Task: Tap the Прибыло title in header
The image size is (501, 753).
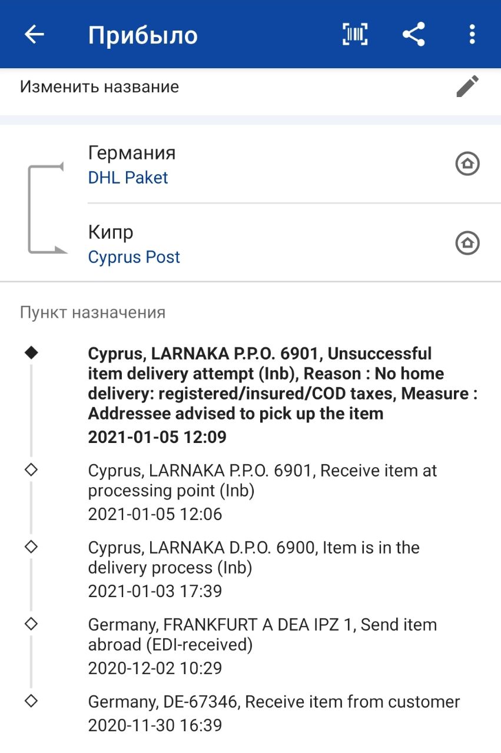Action: coord(142,35)
